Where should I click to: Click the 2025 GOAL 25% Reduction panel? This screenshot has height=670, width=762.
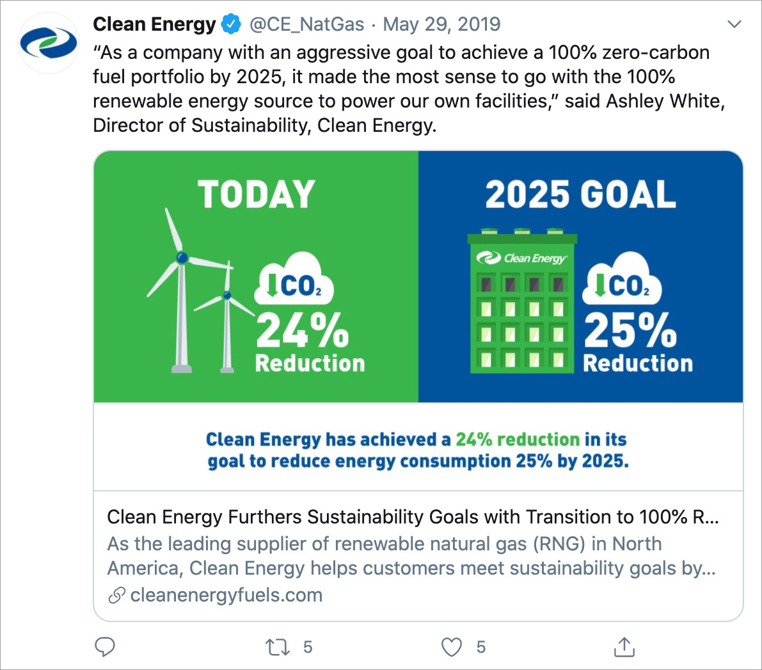[x=581, y=276]
